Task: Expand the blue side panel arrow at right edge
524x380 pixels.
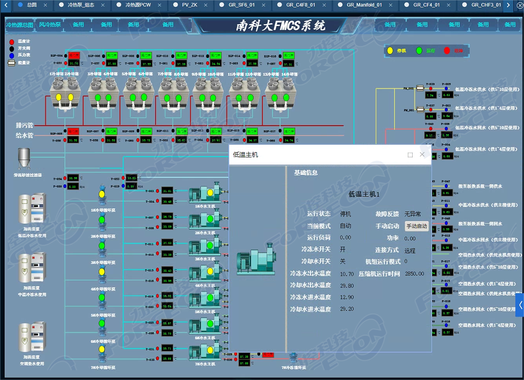Action: (x=520, y=305)
